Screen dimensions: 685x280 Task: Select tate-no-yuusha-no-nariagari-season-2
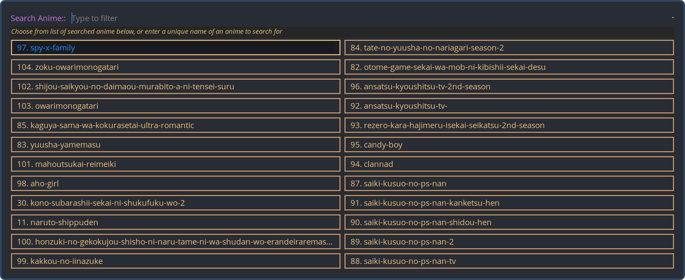(509, 48)
